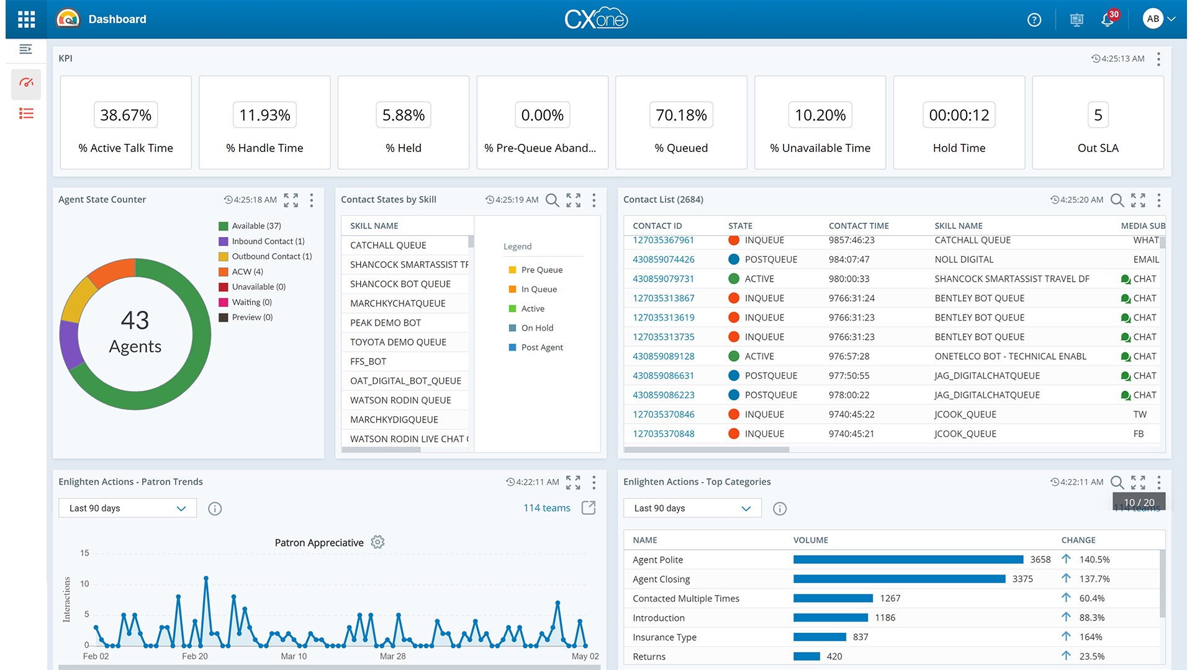Open contact ID 430859074426
The height and width of the screenshot is (670, 1192).
click(664, 259)
